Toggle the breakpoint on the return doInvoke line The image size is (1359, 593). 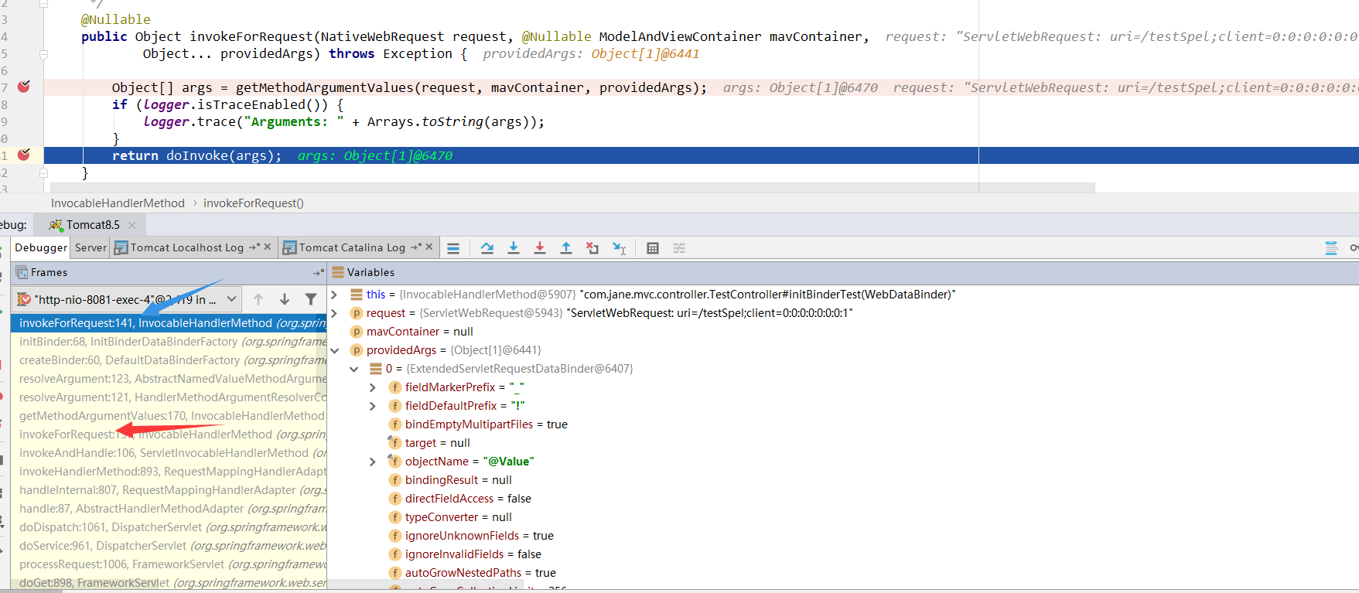coord(24,155)
